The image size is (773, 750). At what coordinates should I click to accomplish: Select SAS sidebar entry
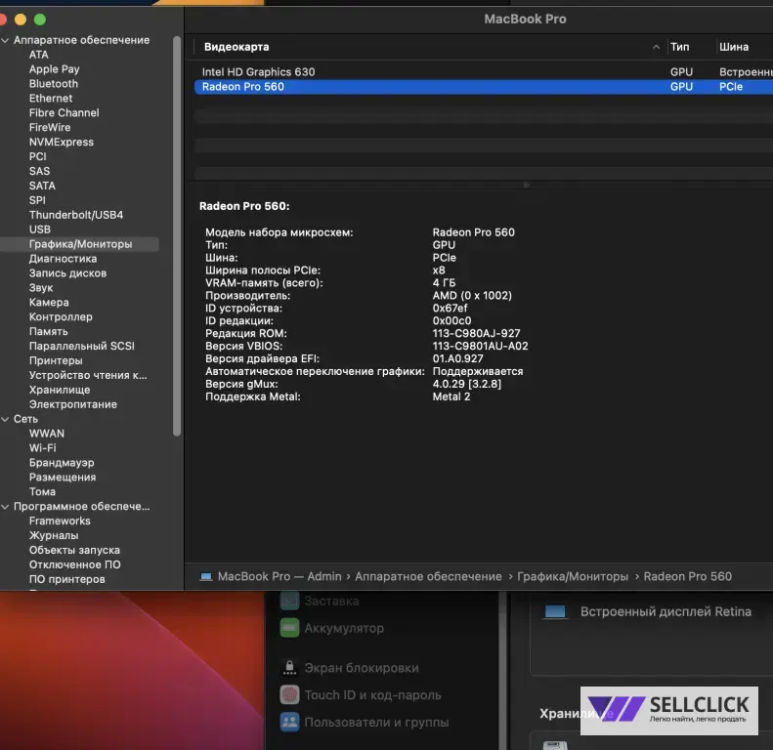39,171
